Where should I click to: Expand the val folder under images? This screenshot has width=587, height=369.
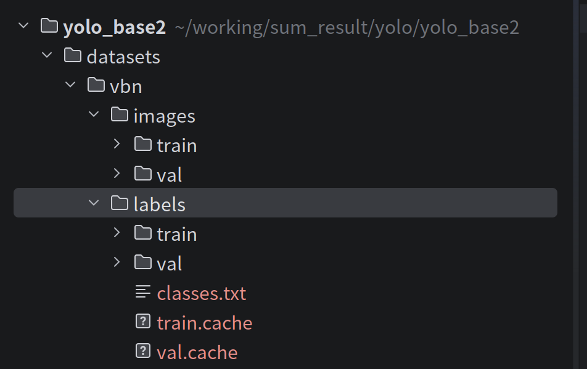(x=117, y=174)
